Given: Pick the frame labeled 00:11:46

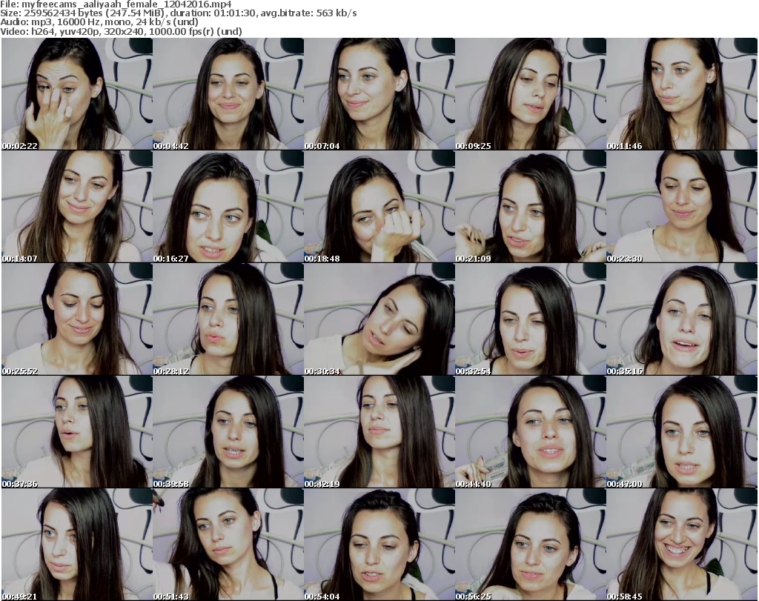Looking at the screenshot, I should pyautogui.click(x=681, y=94).
